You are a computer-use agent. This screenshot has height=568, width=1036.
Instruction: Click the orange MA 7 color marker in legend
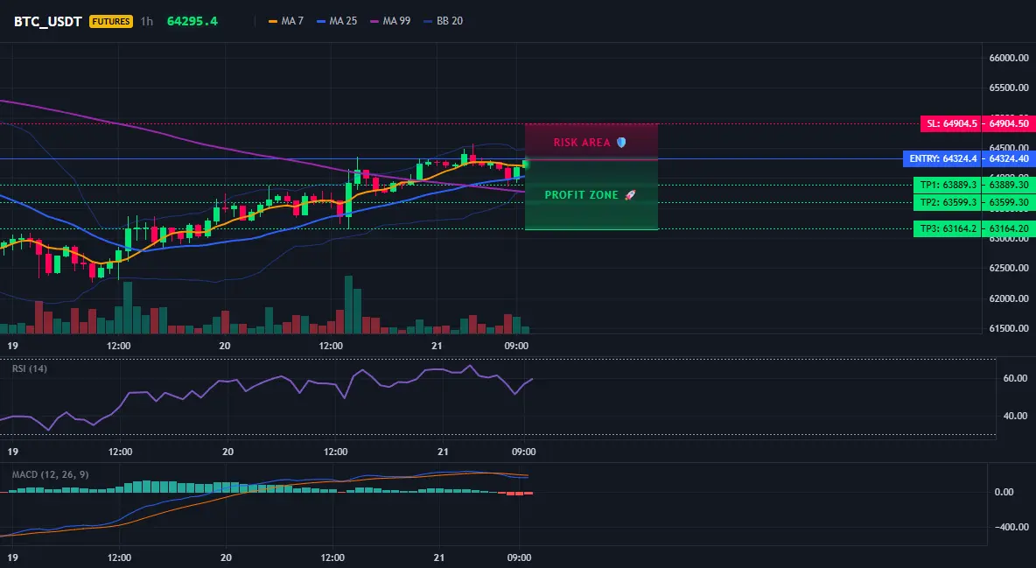click(x=273, y=21)
